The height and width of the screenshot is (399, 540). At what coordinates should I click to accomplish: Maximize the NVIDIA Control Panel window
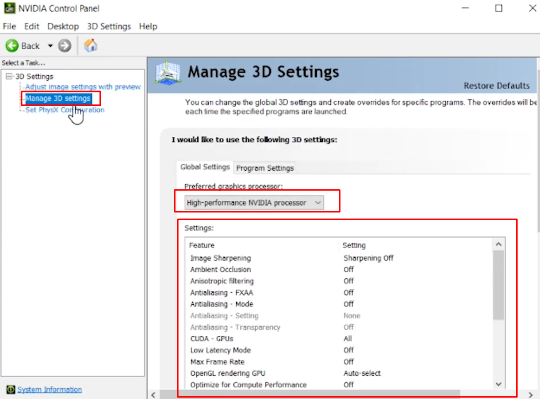[x=499, y=8]
